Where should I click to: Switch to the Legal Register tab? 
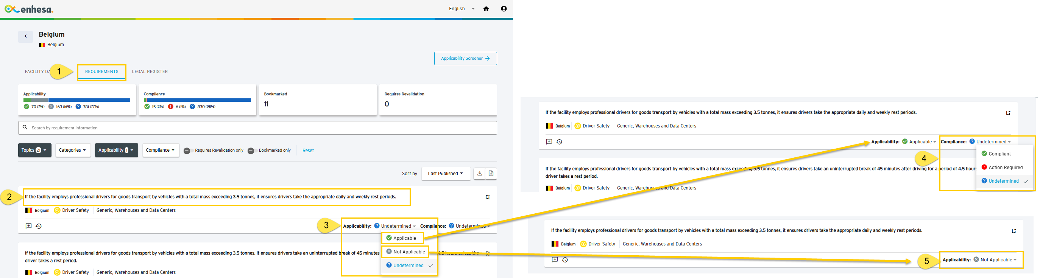[x=150, y=72]
